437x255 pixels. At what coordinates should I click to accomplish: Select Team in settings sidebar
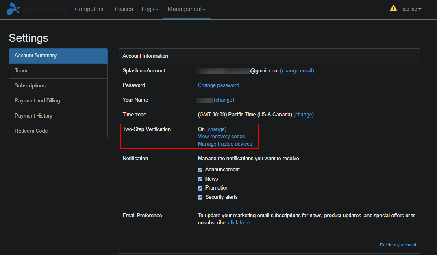pyautogui.click(x=58, y=71)
